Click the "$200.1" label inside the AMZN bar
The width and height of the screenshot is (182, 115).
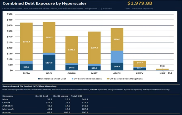click(x=117, y=39)
